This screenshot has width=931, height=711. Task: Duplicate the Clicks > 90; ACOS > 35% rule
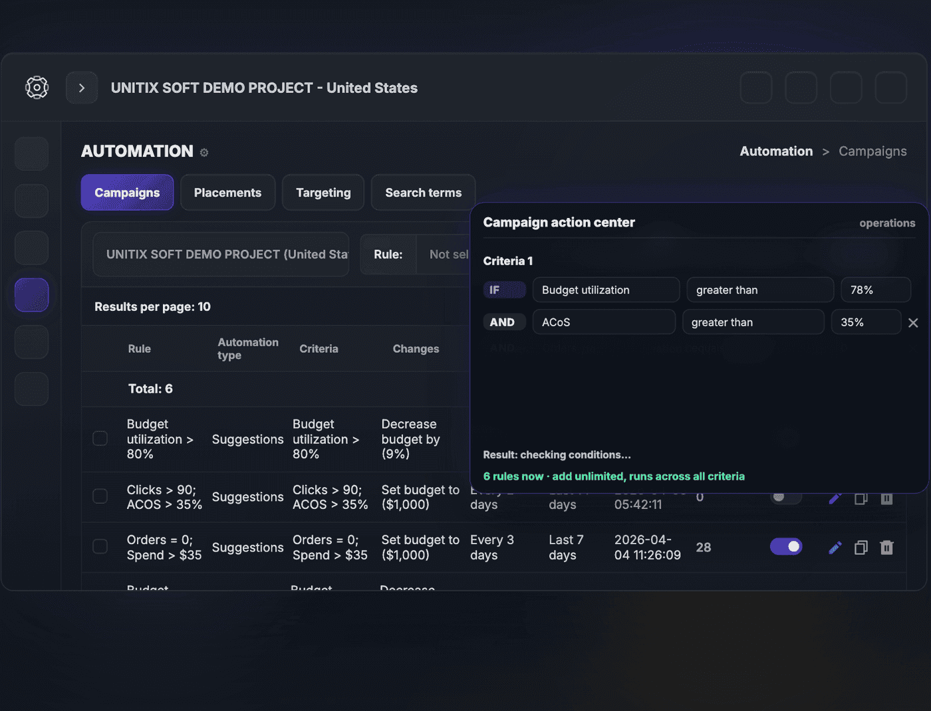pyautogui.click(x=861, y=498)
